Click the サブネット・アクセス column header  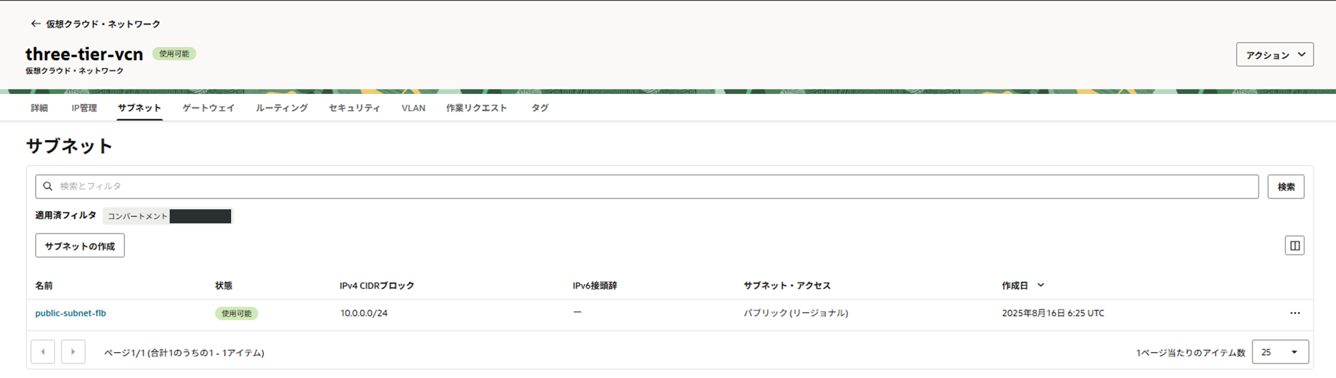pyautogui.click(x=787, y=285)
